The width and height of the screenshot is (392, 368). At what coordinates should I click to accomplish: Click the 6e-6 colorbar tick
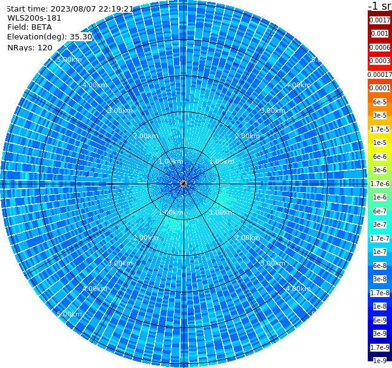380,156
